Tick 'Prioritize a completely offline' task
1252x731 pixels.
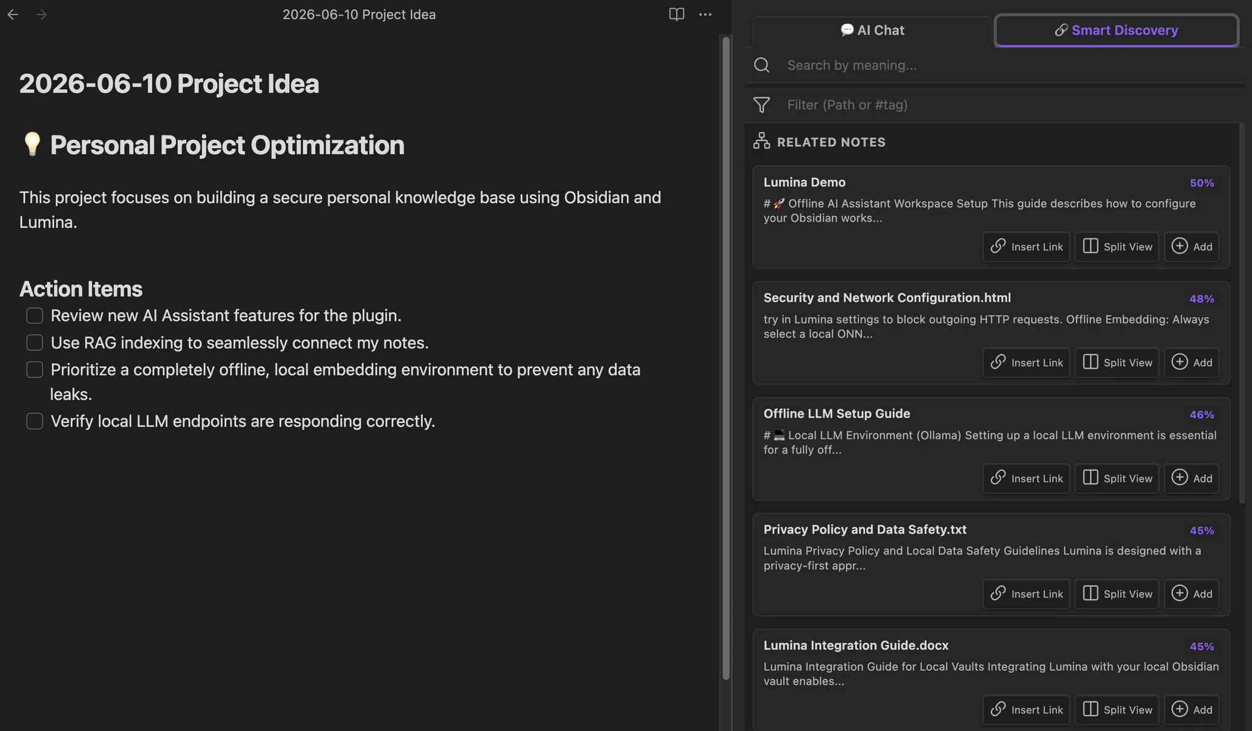tap(35, 369)
